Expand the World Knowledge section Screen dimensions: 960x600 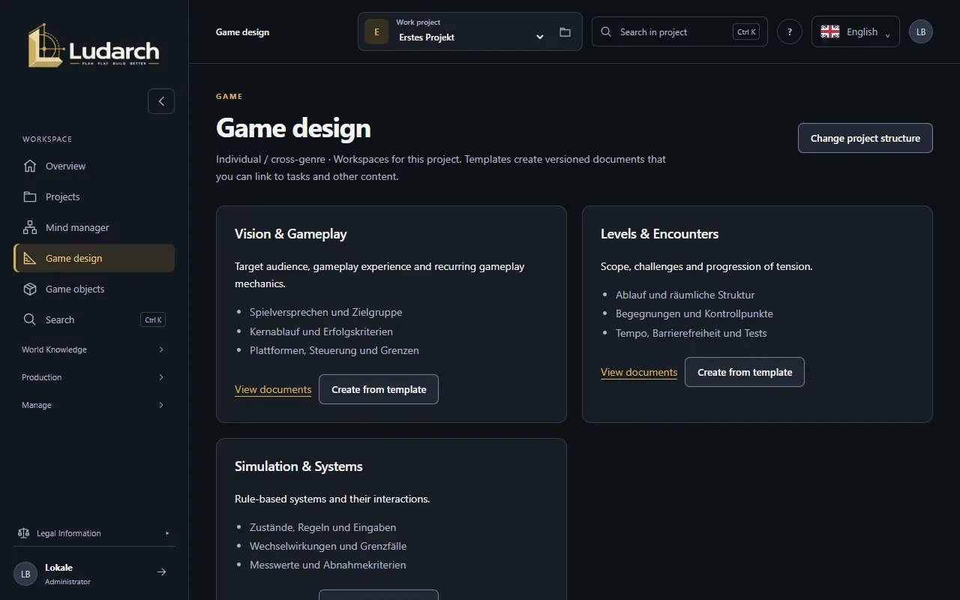pyautogui.click(x=94, y=349)
